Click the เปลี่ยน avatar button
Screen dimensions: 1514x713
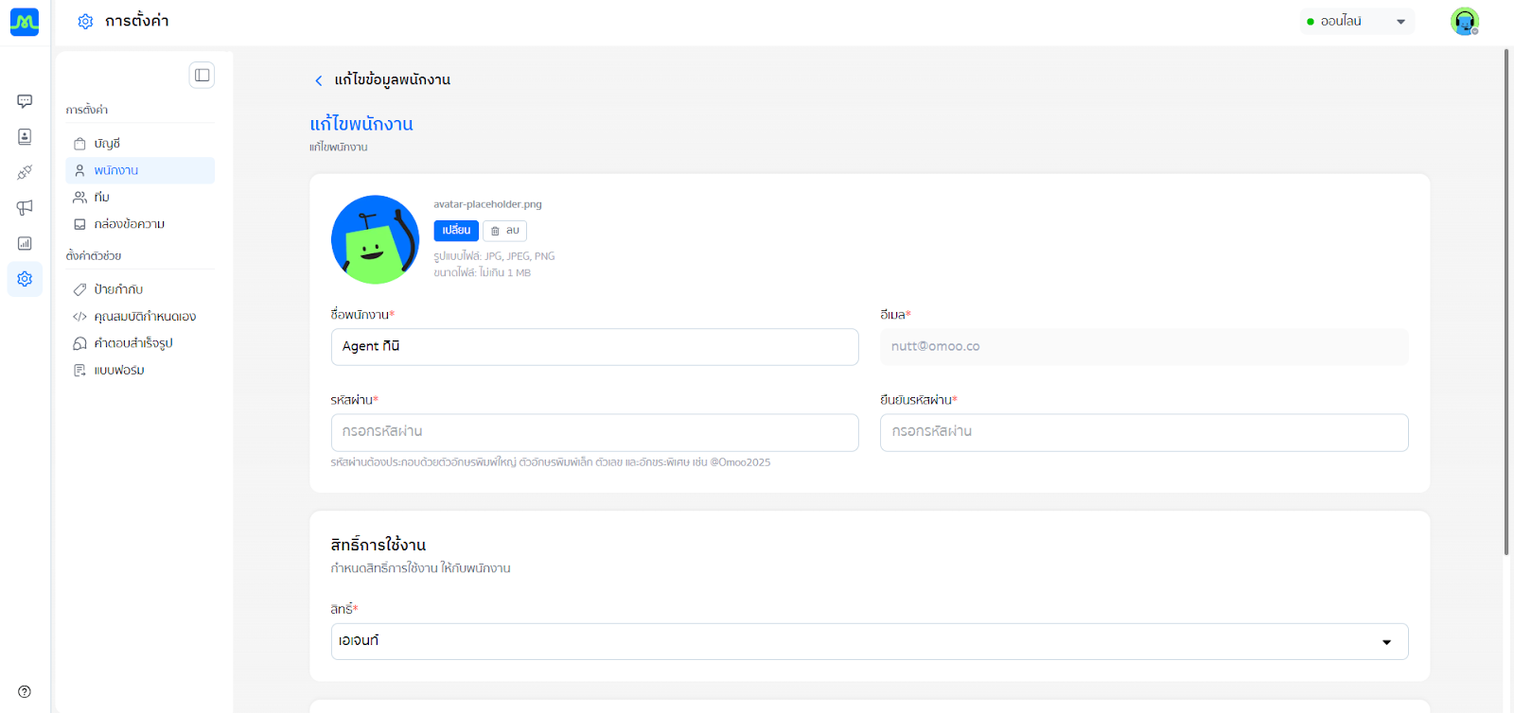(456, 231)
